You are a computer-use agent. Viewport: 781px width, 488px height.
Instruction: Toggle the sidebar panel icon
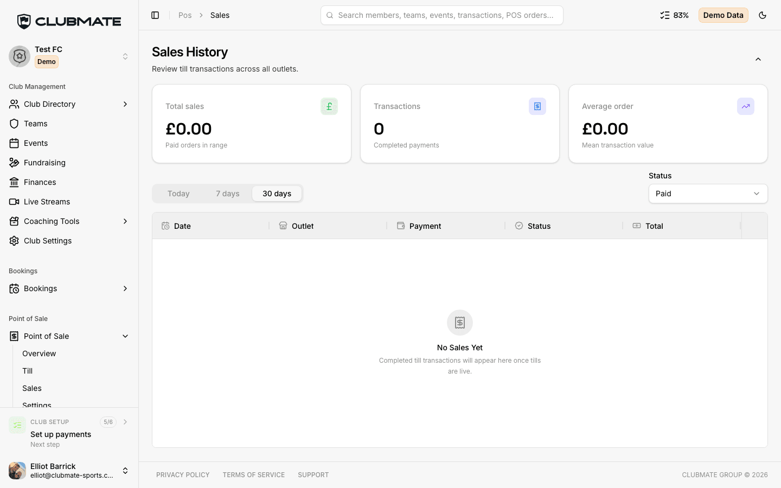(155, 15)
